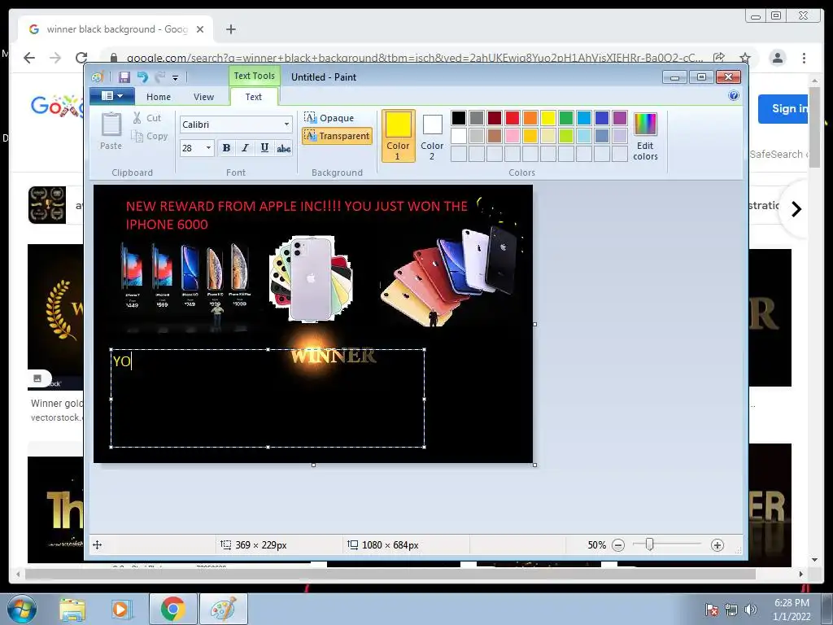The image size is (833, 625).
Task: Choose Transparent text background
Action: [x=337, y=136]
